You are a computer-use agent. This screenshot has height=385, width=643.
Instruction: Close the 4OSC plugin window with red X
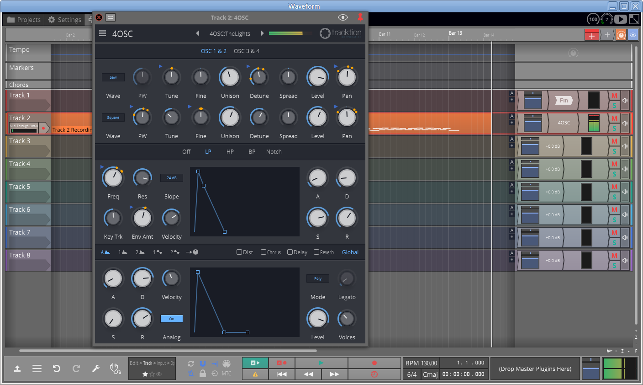(x=99, y=17)
